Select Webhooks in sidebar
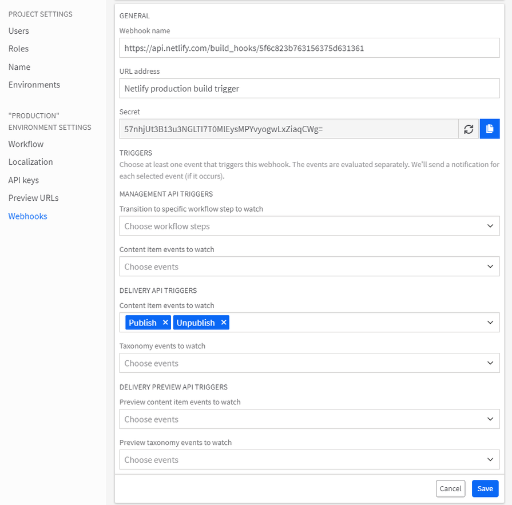This screenshot has width=512, height=505. [x=27, y=216]
